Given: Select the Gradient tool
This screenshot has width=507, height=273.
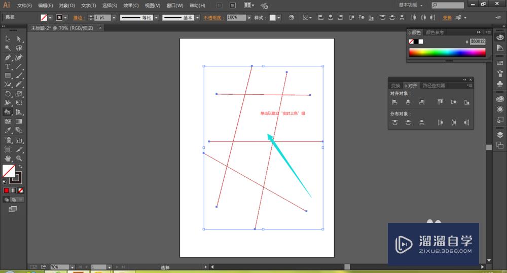Looking at the screenshot, I should [x=19, y=122].
